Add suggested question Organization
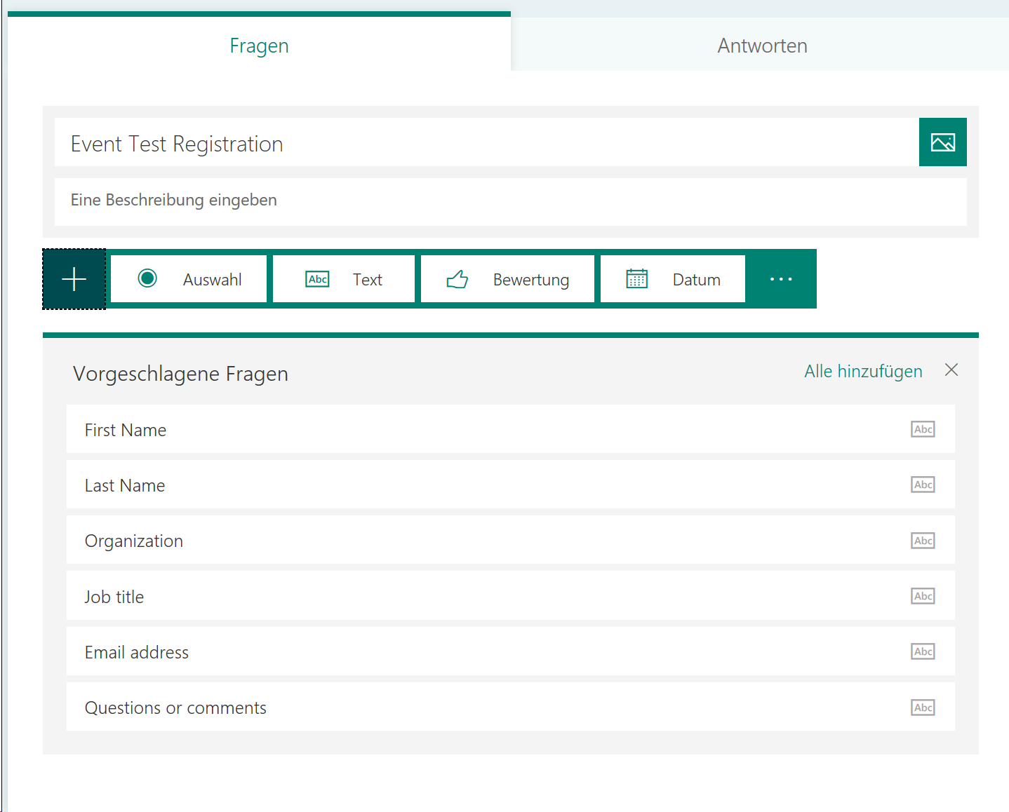Screen dimensions: 1009x812 click(510, 540)
